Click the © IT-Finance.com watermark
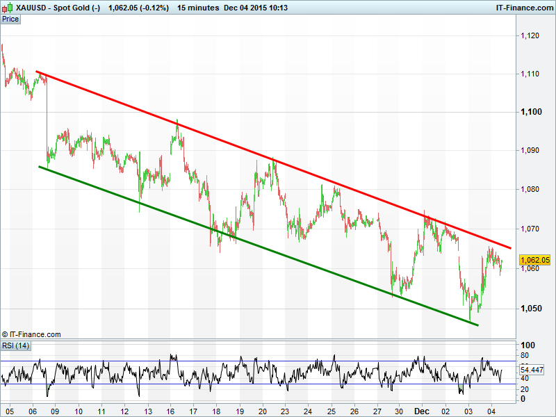Screen dimensions: 556x417 (x=31, y=334)
